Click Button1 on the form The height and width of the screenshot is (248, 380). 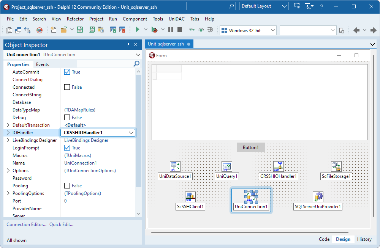point(251,147)
